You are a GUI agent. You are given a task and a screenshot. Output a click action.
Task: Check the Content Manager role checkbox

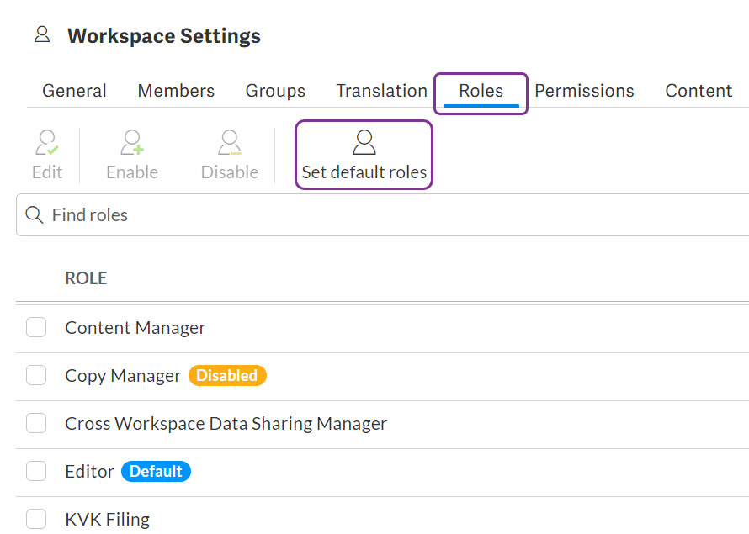pyautogui.click(x=36, y=327)
